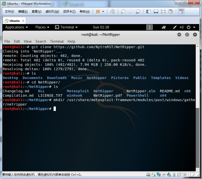Image resolution: width=202 pixels, height=179 pixels.
Task: Click the camera-like device icon in status bar
Action: (x=184, y=175)
